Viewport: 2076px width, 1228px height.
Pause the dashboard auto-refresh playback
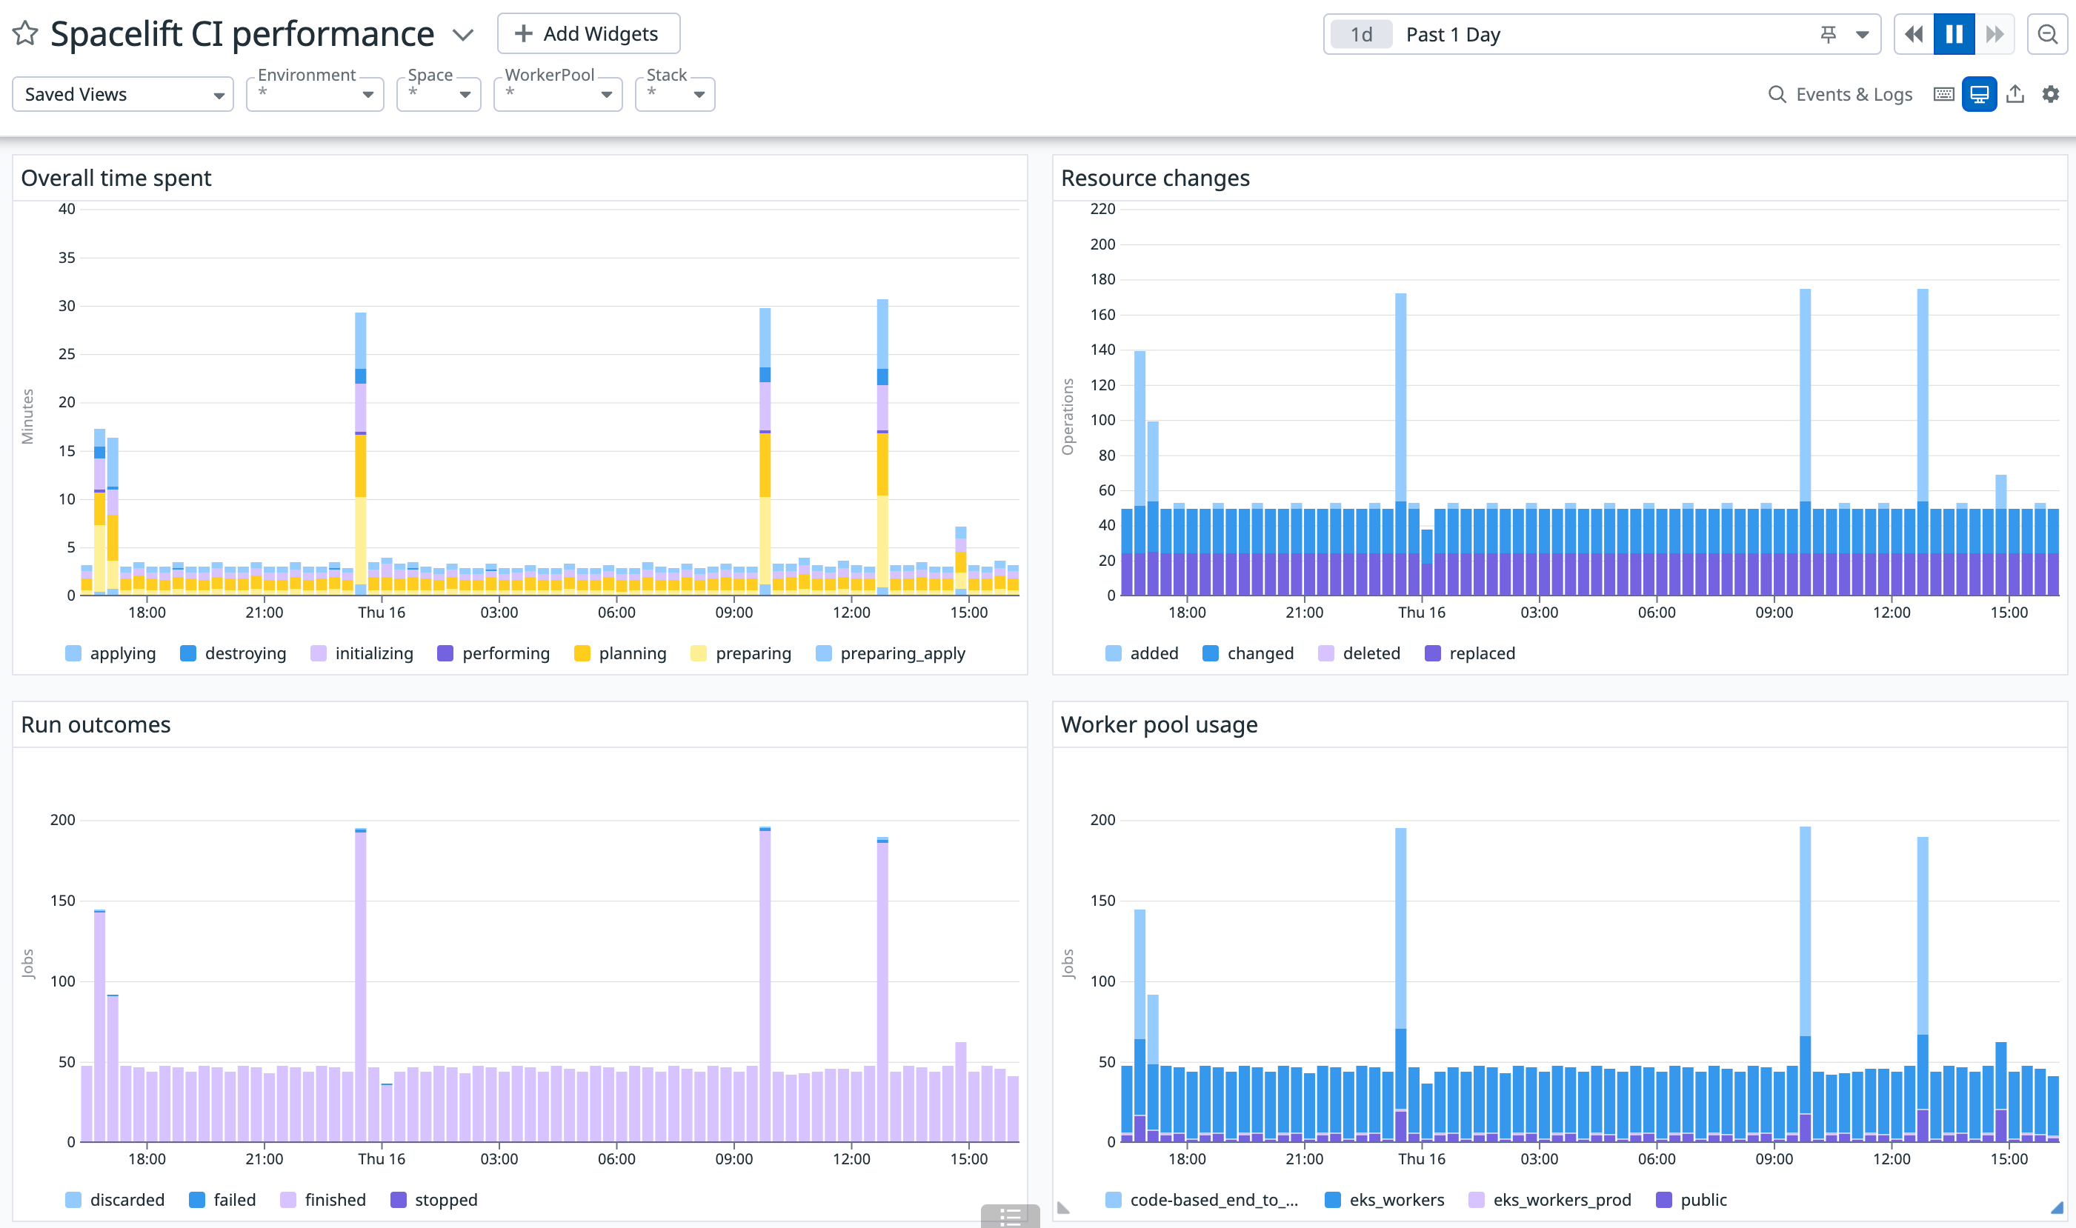tap(1954, 34)
